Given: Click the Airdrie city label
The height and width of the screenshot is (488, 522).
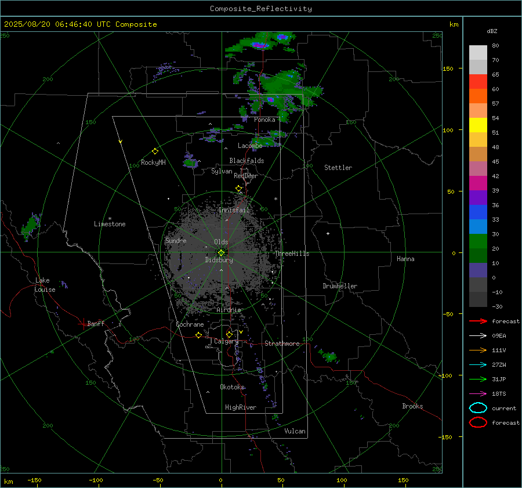Looking at the screenshot, I should coord(229,310).
